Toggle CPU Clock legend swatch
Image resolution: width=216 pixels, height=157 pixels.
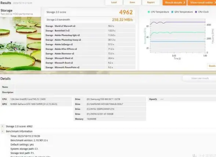point(196,12)
